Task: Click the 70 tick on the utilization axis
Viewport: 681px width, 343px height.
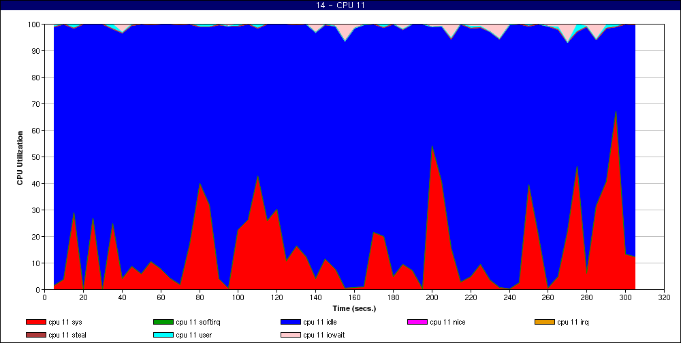Action: 36,103
